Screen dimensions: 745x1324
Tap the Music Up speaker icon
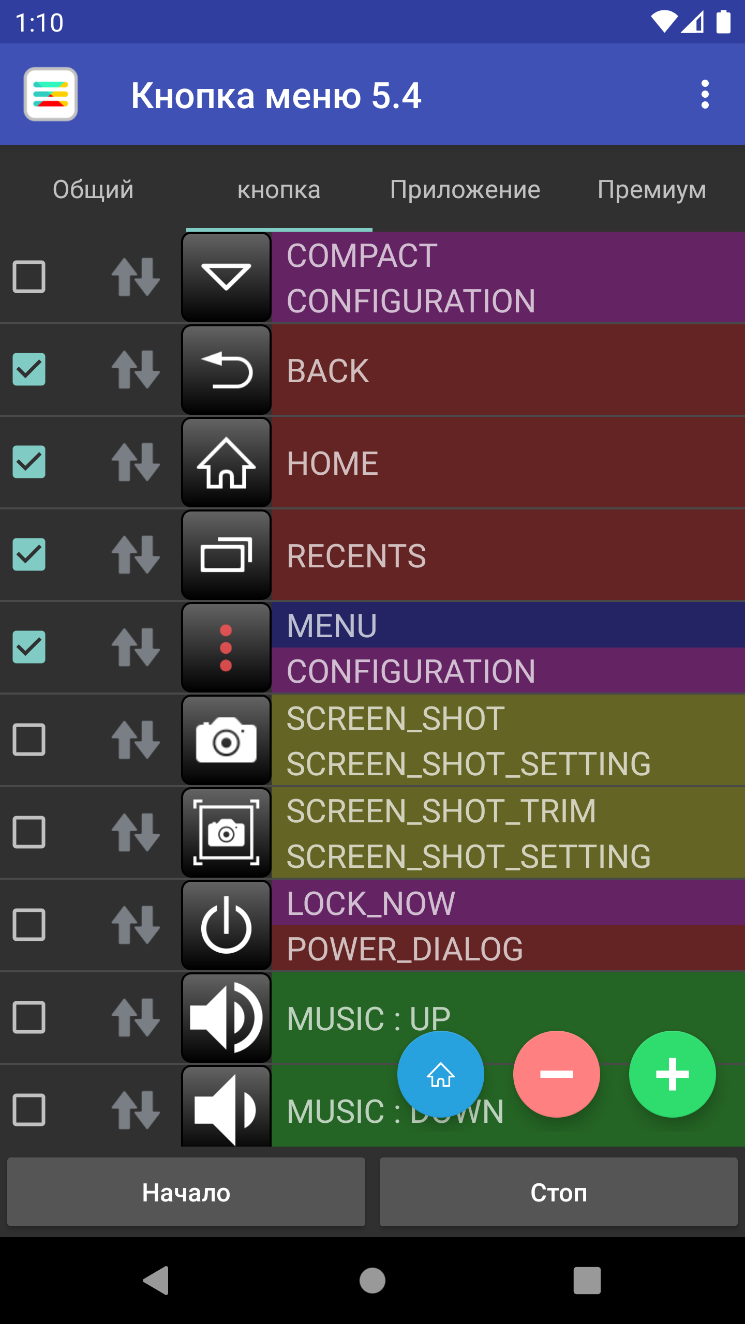click(x=226, y=1018)
